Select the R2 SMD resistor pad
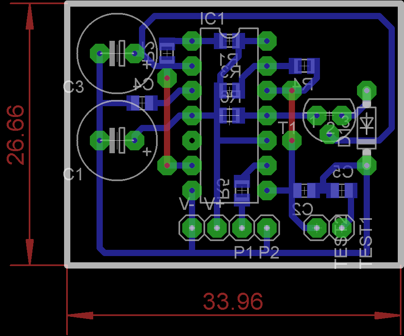Viewport: 404px width, 336px height. [x=242, y=190]
